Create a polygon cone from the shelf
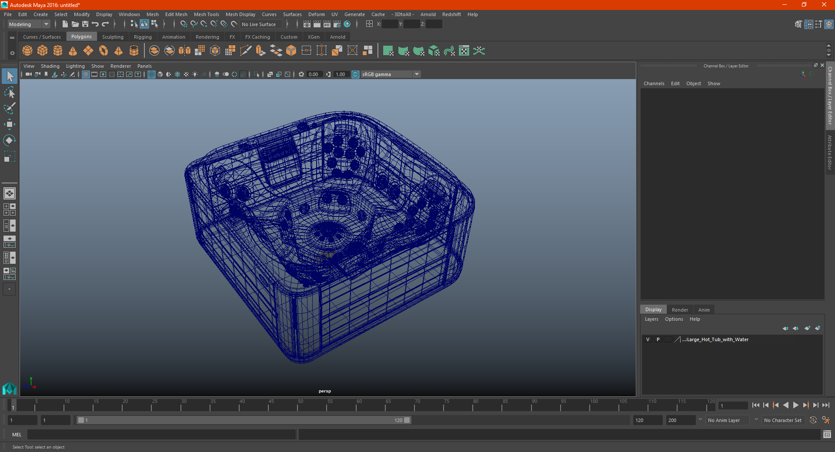The width and height of the screenshot is (835, 452). pyautogui.click(x=73, y=51)
